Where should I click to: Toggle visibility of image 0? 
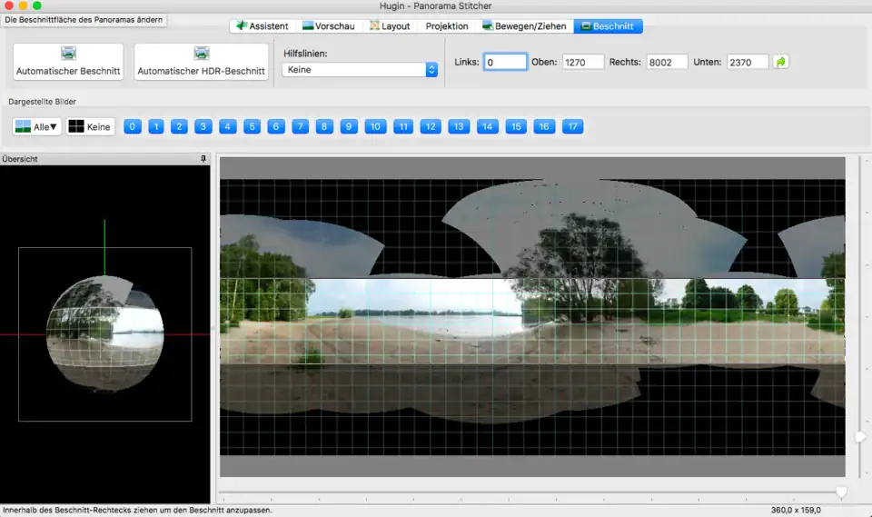point(133,127)
